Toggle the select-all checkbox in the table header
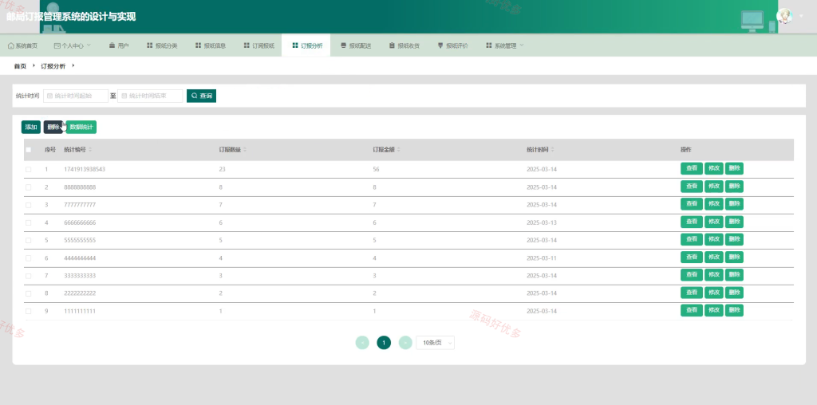817x405 pixels. coord(29,150)
